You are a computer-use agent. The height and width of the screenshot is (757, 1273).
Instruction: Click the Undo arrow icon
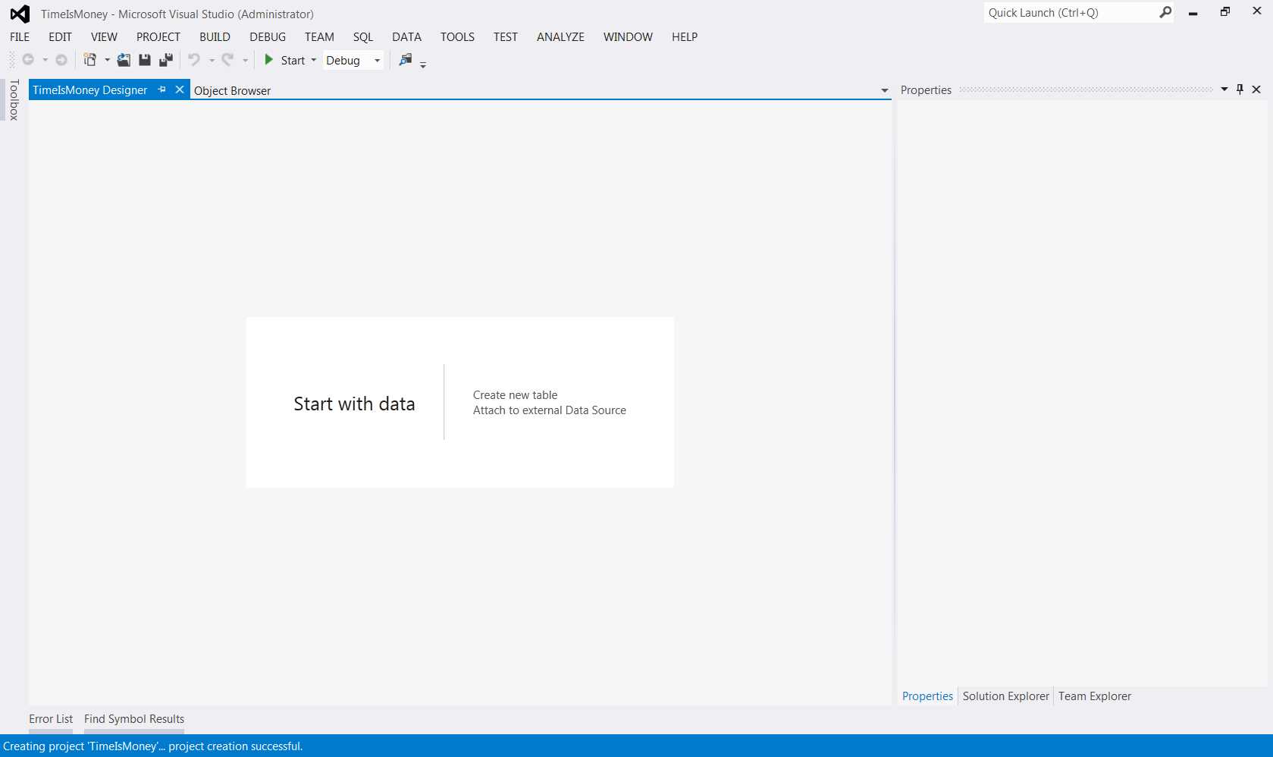194,60
